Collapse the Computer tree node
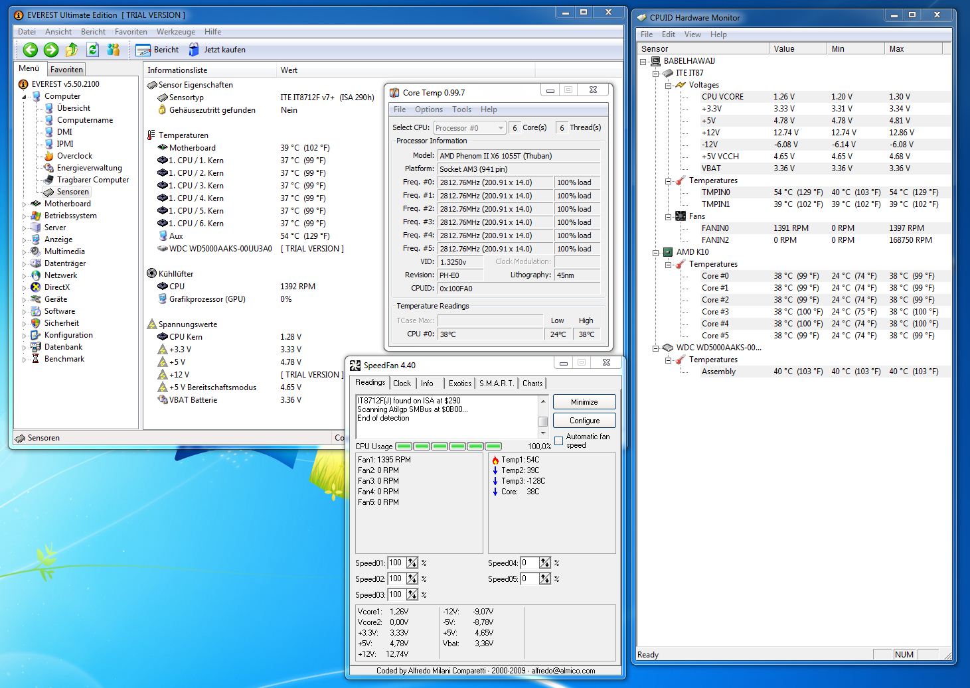Viewport: 970px width, 688px height. click(x=25, y=97)
